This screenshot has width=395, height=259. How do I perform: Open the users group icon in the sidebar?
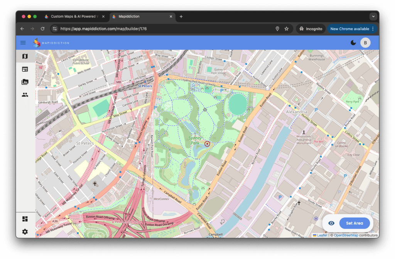point(25,95)
